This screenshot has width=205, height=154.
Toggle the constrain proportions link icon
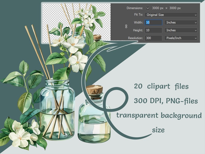point(126,26)
